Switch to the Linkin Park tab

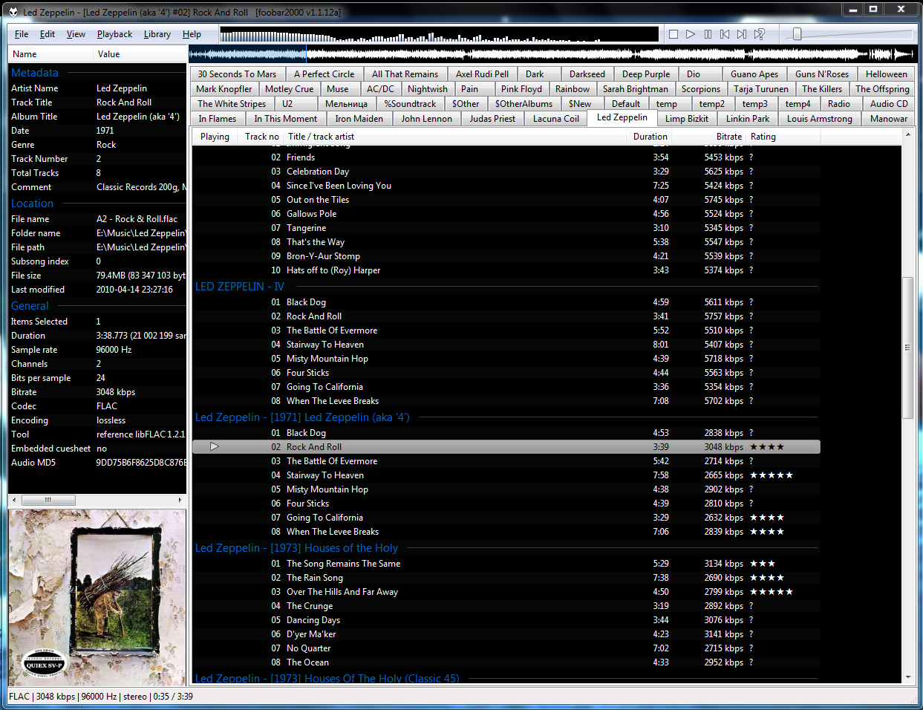748,119
